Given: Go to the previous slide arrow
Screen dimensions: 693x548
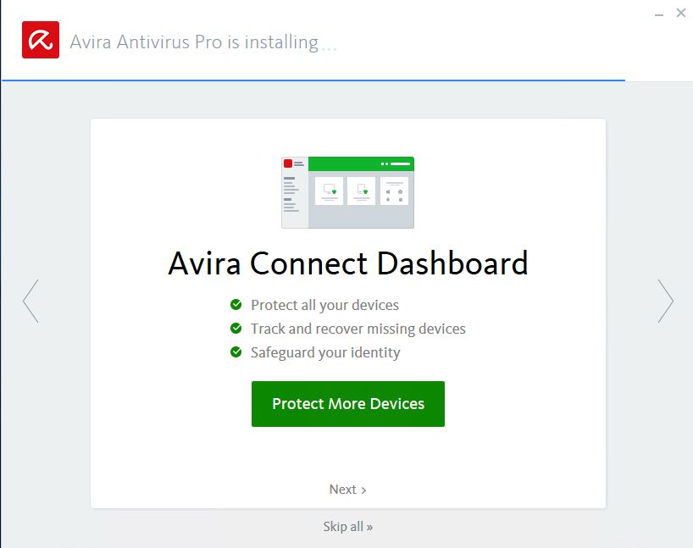Looking at the screenshot, I should 31,301.
